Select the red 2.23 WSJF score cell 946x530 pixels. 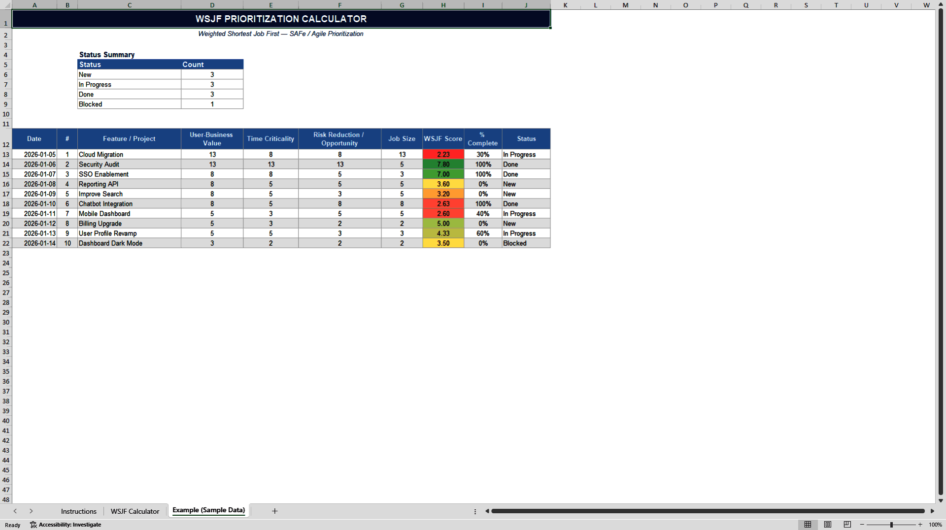[443, 155]
